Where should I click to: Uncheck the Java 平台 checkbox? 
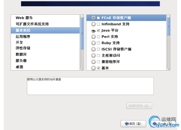pos(98,30)
